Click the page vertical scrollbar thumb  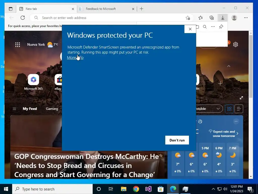251,66
